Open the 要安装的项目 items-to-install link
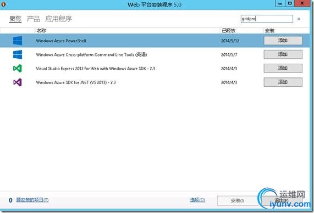The image size is (314, 213). coord(32,200)
